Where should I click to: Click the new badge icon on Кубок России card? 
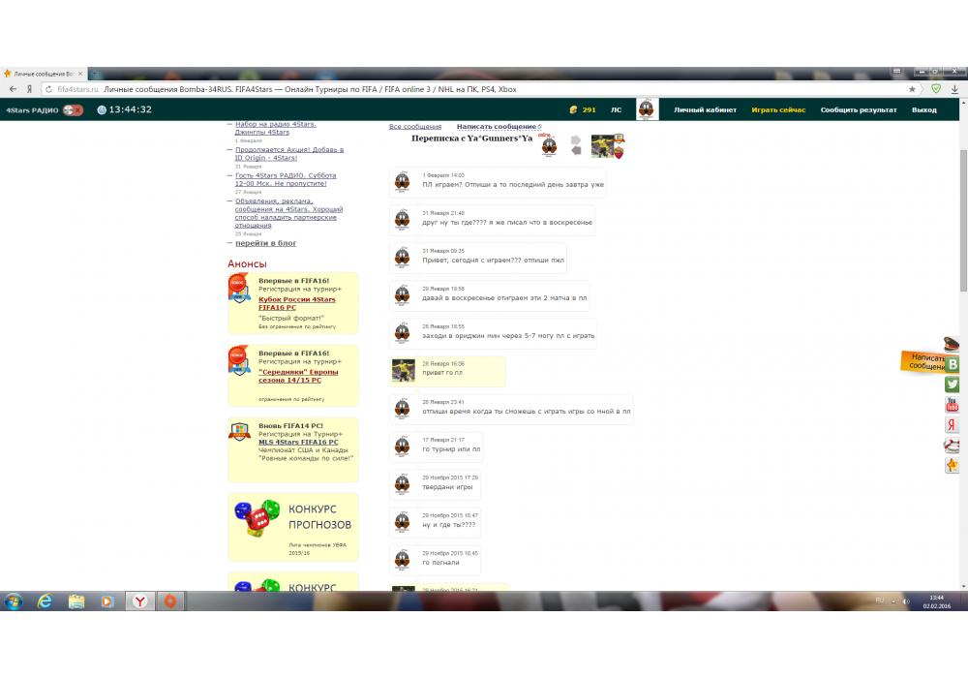239,289
